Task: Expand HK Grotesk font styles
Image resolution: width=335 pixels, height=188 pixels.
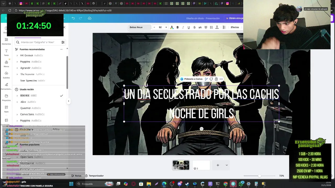Action: tap(17, 56)
